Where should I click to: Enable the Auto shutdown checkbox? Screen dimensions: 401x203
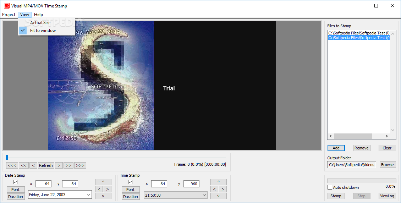[x=330, y=187]
